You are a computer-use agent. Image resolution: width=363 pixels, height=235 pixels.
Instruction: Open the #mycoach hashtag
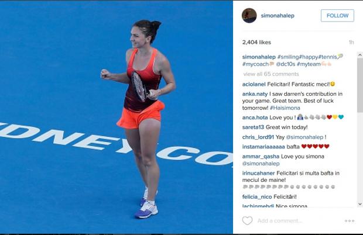[x=256, y=64]
